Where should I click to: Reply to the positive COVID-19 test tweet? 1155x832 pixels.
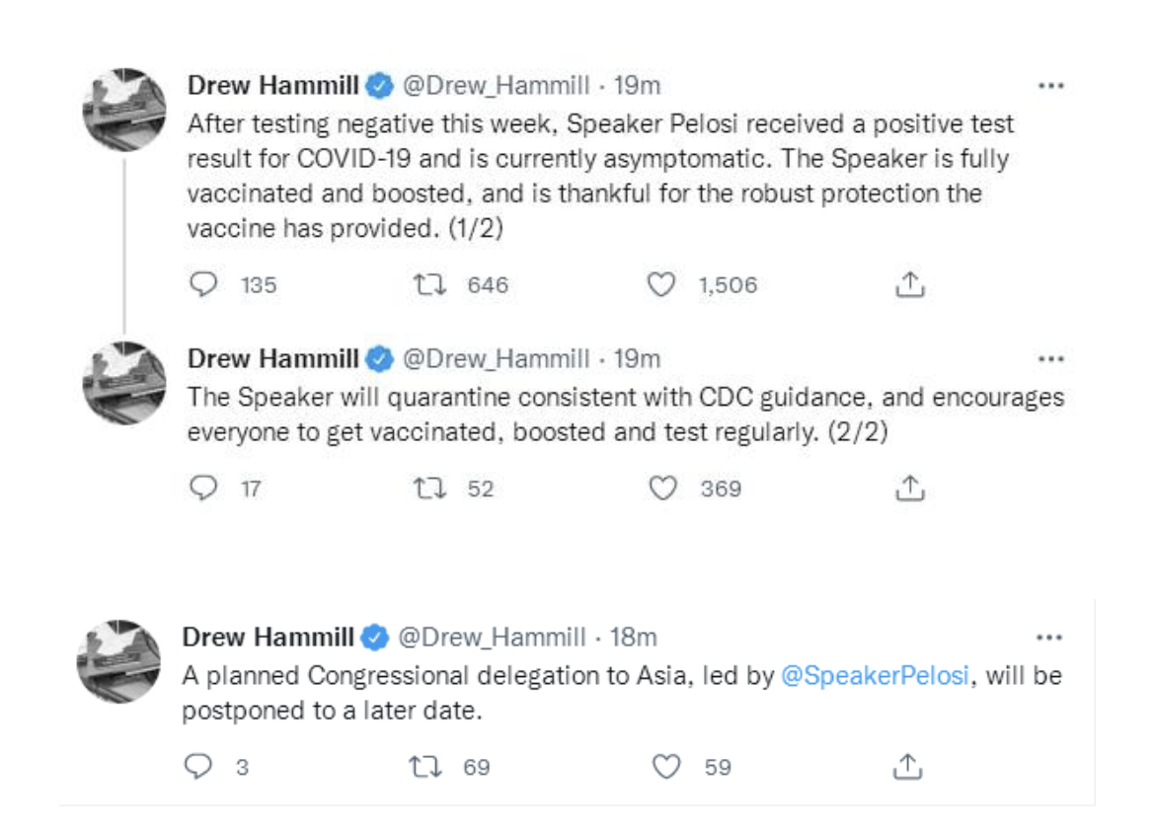203,285
